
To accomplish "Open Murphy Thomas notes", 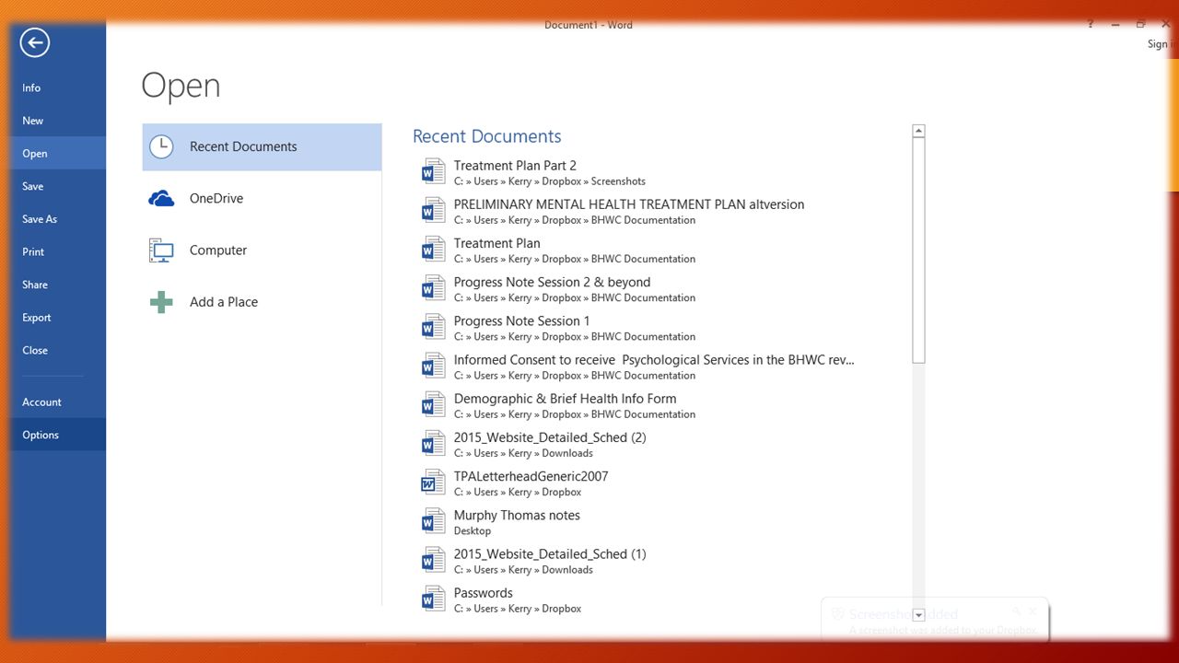I will point(660,522).
